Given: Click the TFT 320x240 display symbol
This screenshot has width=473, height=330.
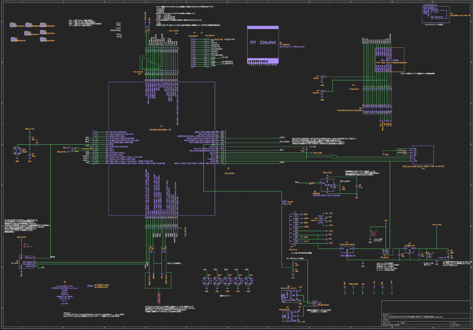Looking at the screenshot, I should coord(263,44).
